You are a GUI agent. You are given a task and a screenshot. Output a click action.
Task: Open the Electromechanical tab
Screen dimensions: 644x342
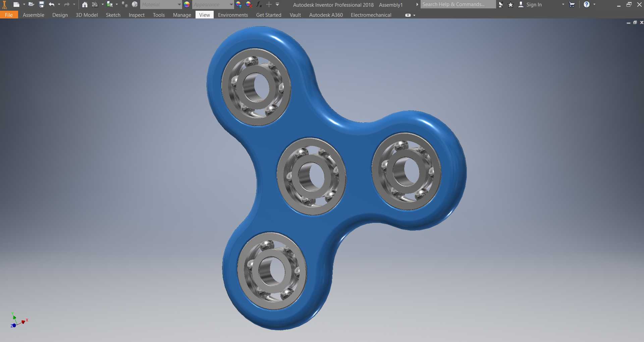(371, 15)
